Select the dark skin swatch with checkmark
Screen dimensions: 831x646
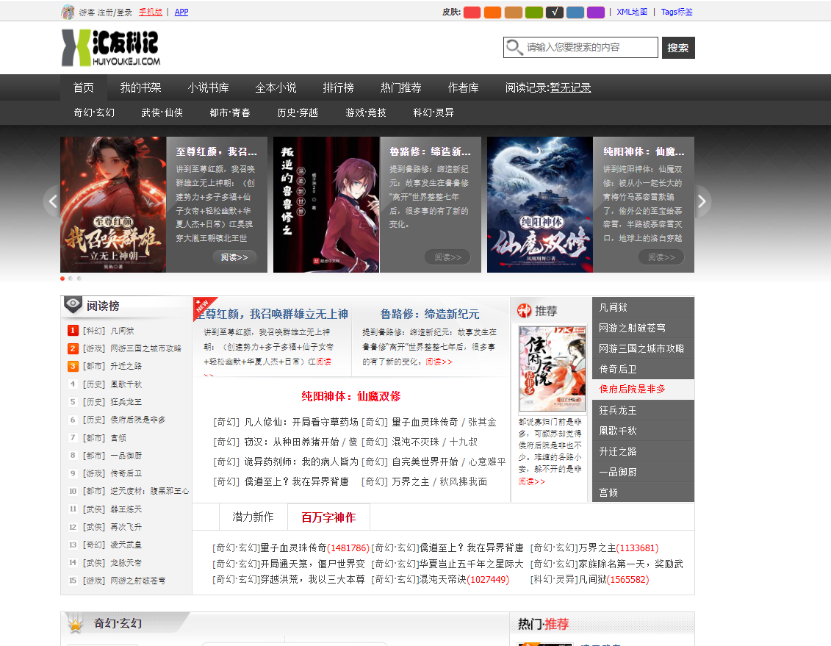pos(555,12)
